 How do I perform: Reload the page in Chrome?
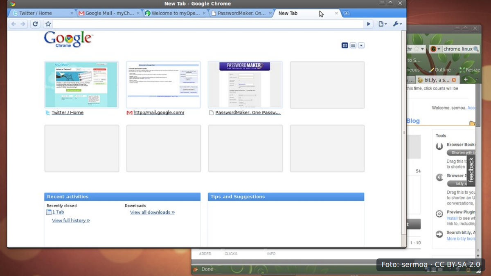(35, 24)
